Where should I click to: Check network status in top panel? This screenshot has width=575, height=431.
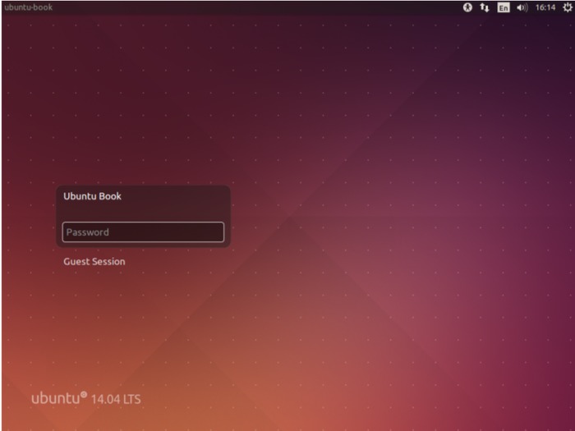click(x=485, y=7)
